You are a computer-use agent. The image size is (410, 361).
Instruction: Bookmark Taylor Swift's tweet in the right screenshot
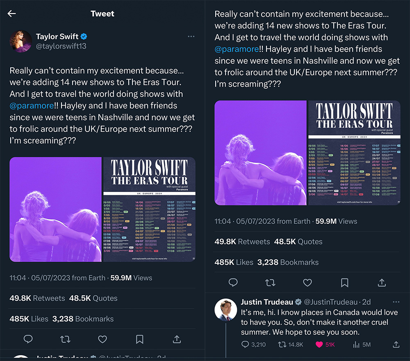coord(344,283)
